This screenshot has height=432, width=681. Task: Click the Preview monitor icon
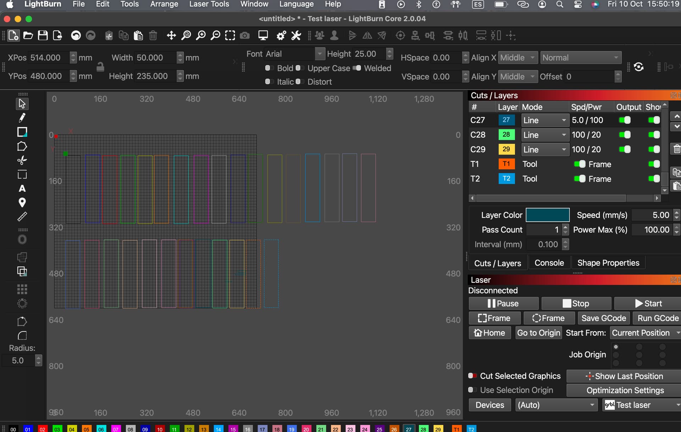click(263, 35)
